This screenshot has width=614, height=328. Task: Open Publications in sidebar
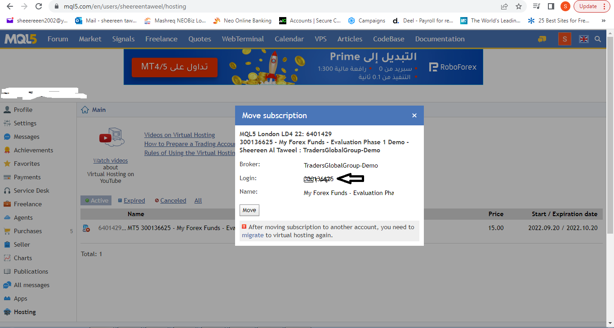[x=31, y=271]
